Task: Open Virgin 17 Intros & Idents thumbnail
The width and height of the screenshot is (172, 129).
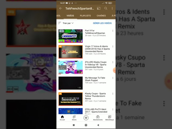Action: click(70, 52)
